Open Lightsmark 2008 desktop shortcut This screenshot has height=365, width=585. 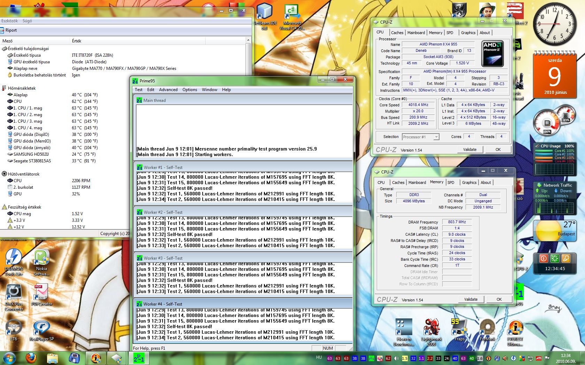431,332
